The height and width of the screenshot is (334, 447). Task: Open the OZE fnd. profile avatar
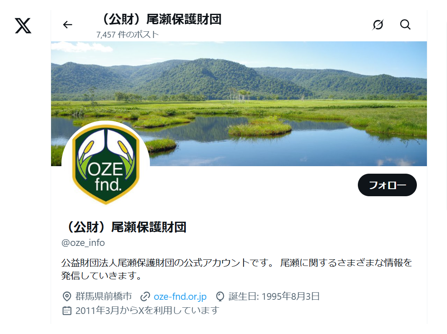[x=106, y=165]
